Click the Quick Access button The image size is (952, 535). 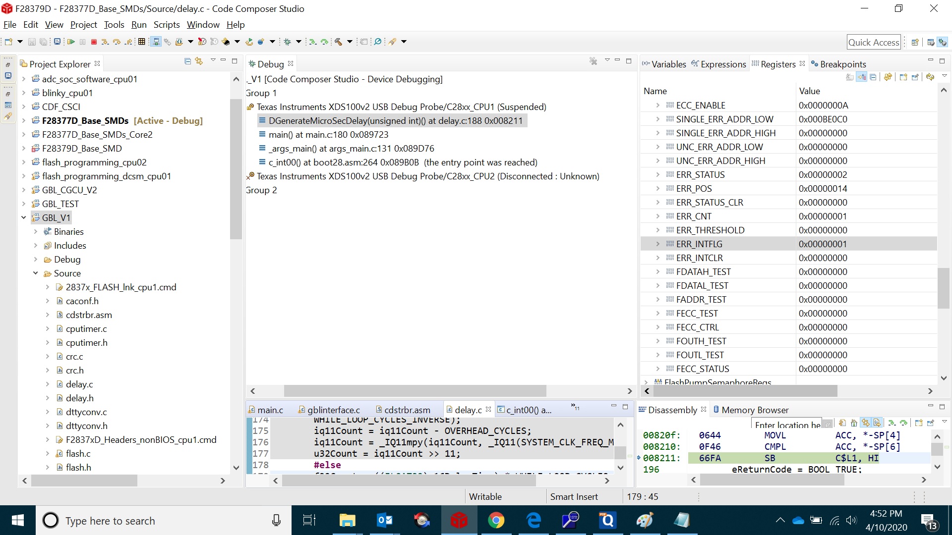click(874, 42)
